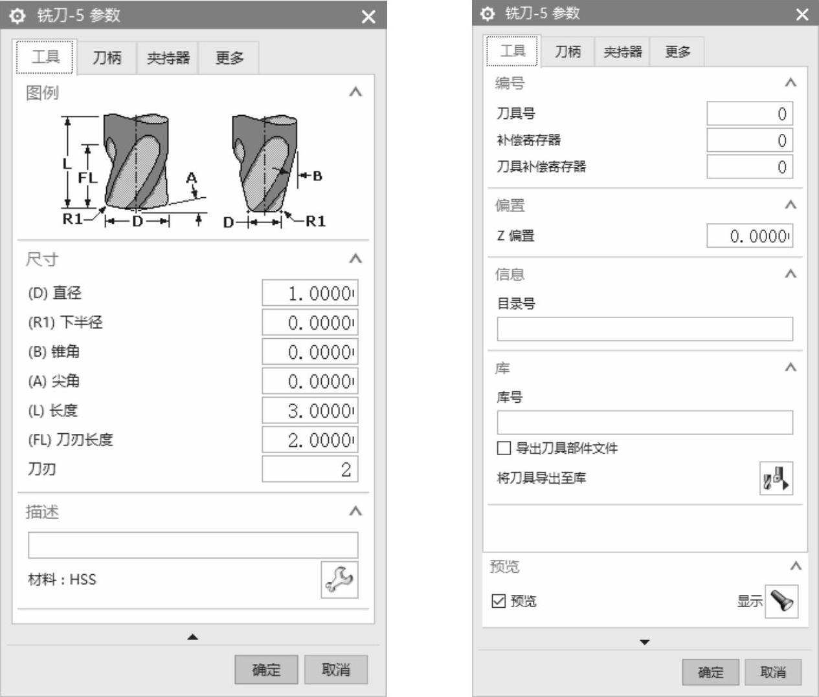Switch to 刀柄 tab in left dialog
Image resolution: width=819 pixels, height=697 pixels.
[107, 58]
